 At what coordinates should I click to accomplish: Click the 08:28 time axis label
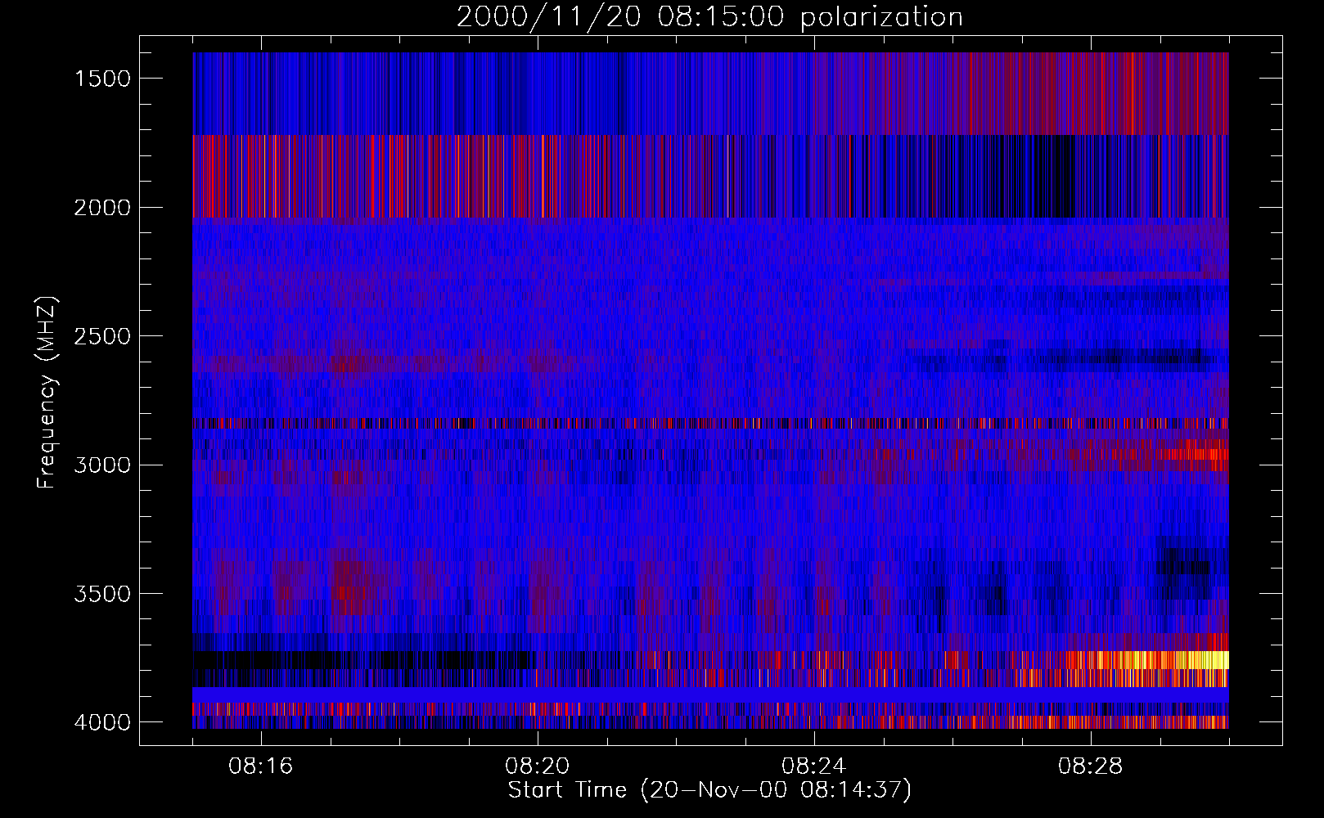tap(1091, 766)
